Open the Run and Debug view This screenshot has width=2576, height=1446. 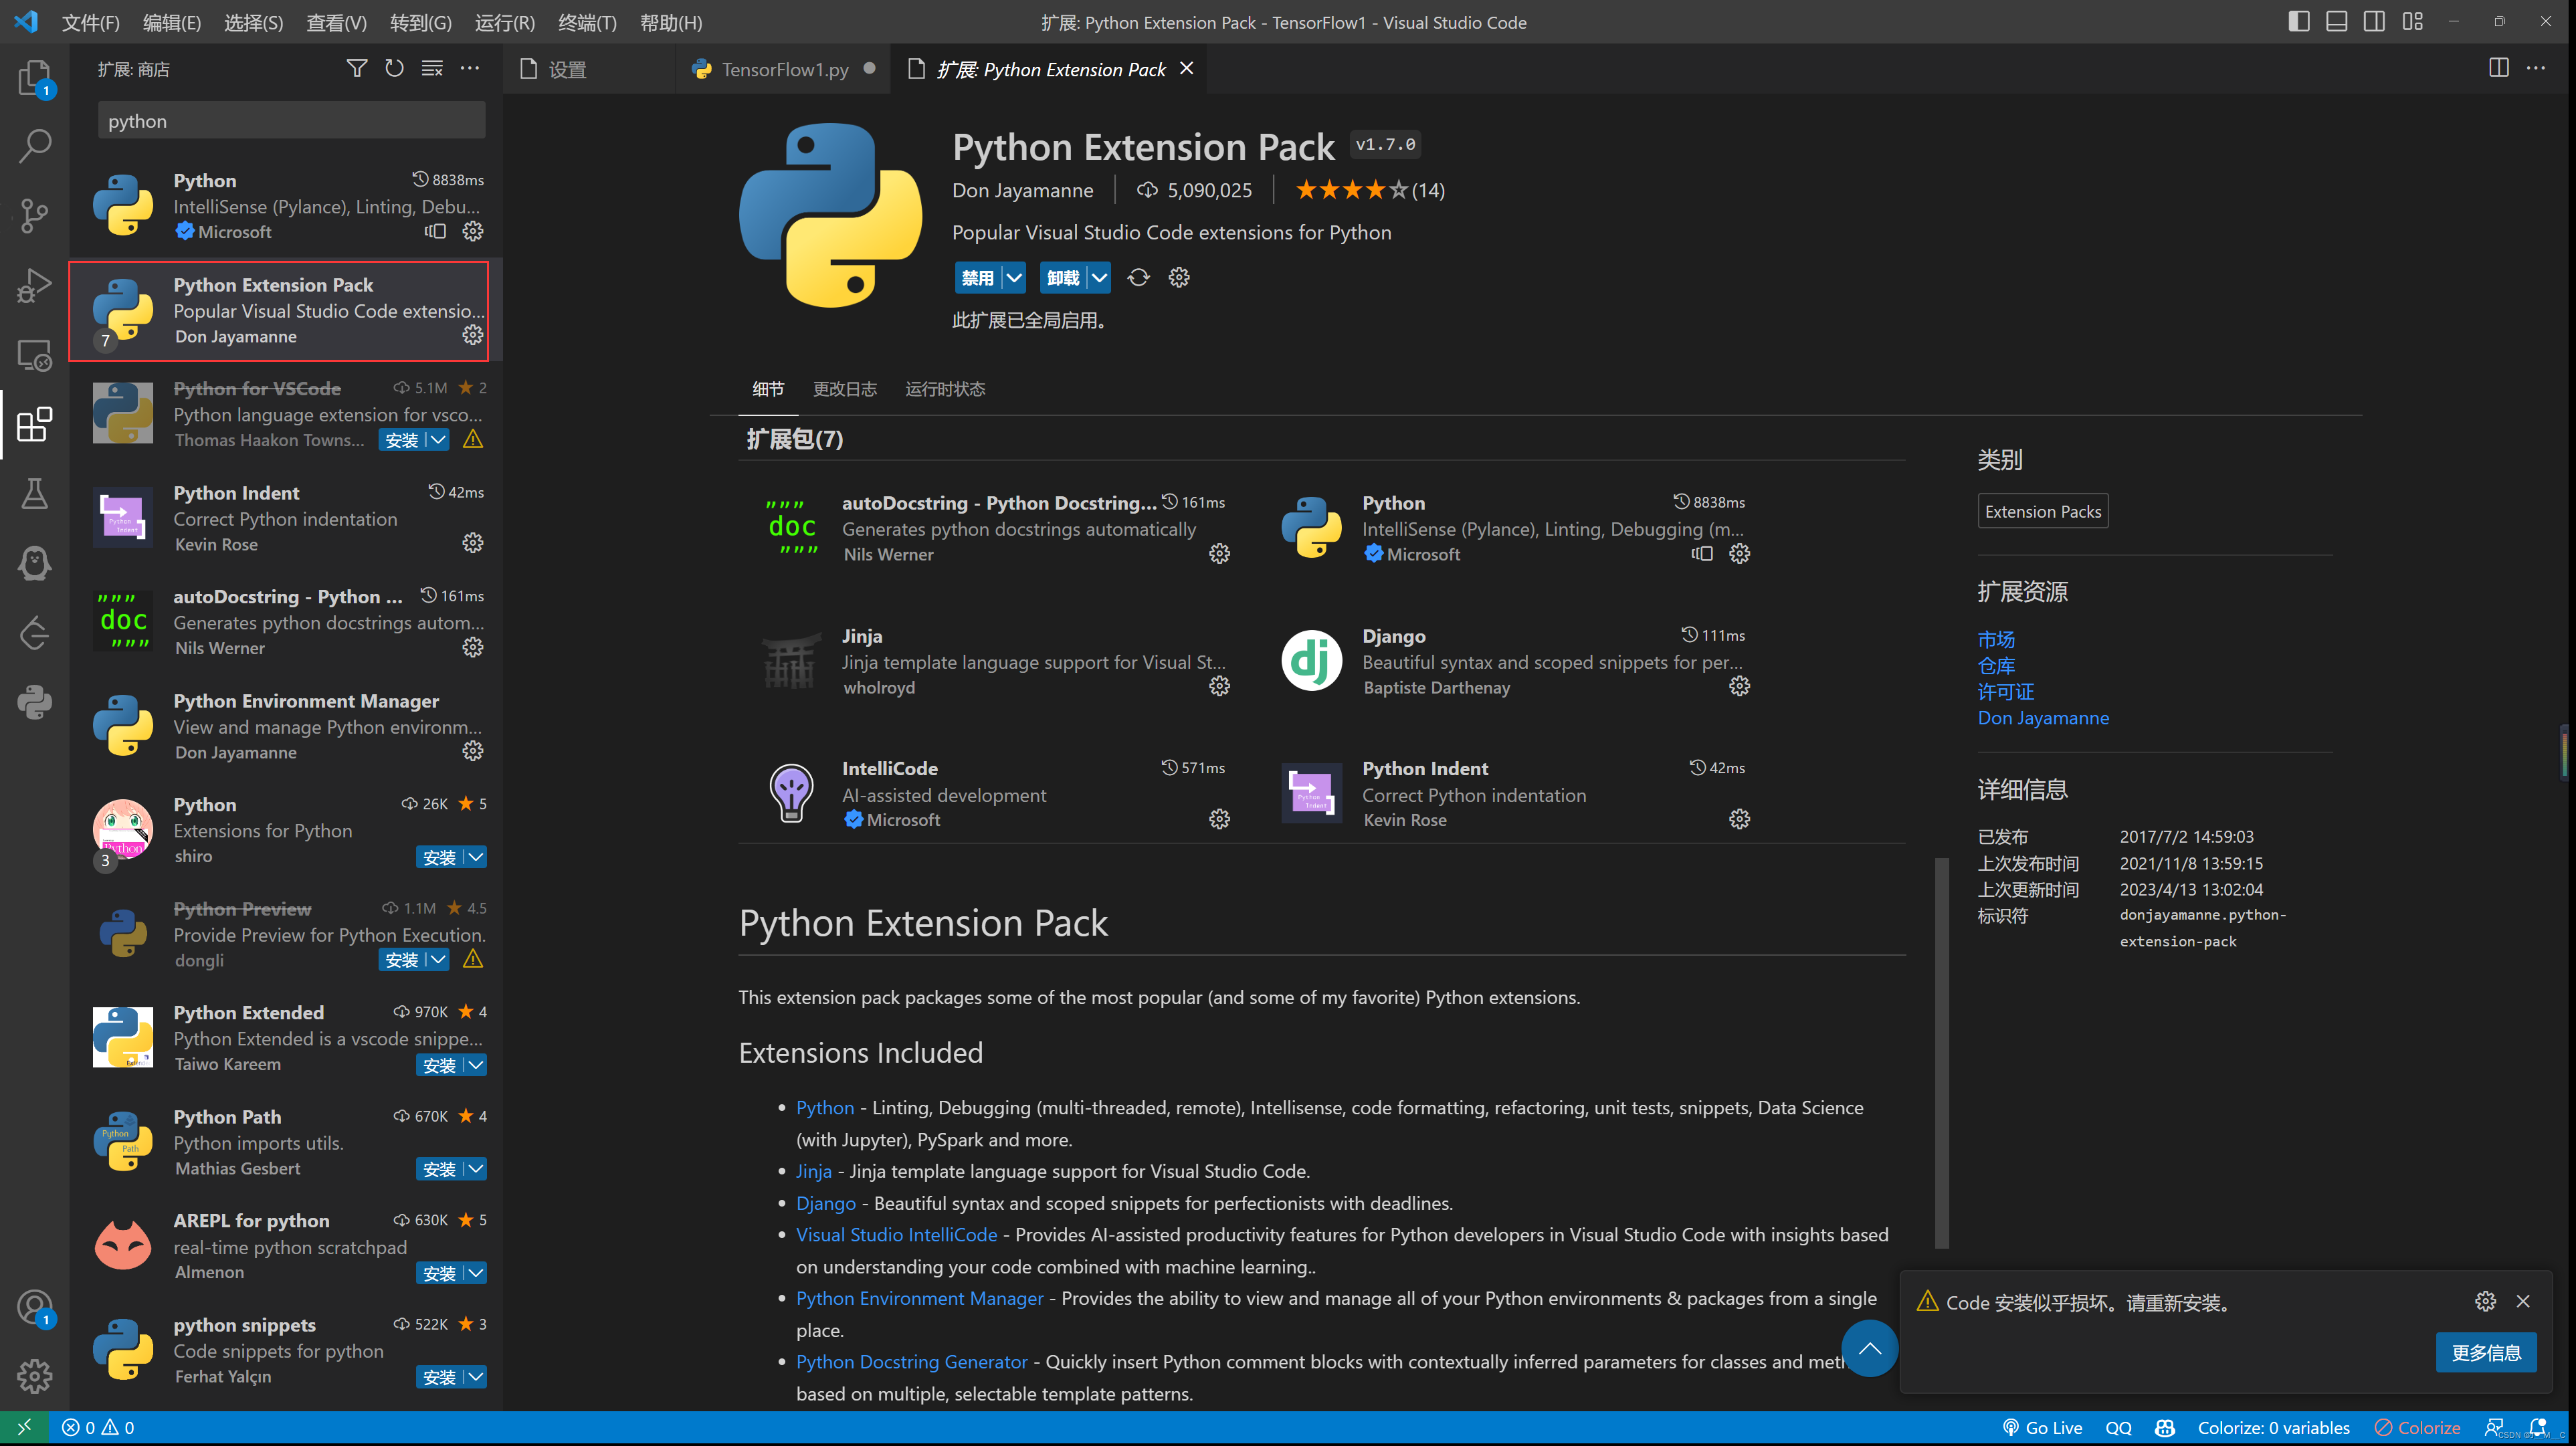(x=34, y=285)
